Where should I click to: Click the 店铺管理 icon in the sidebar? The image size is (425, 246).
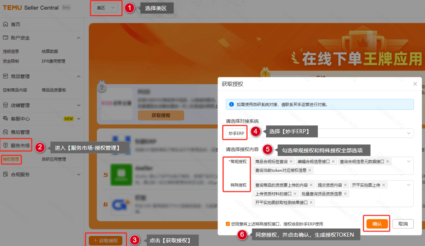[6, 105]
